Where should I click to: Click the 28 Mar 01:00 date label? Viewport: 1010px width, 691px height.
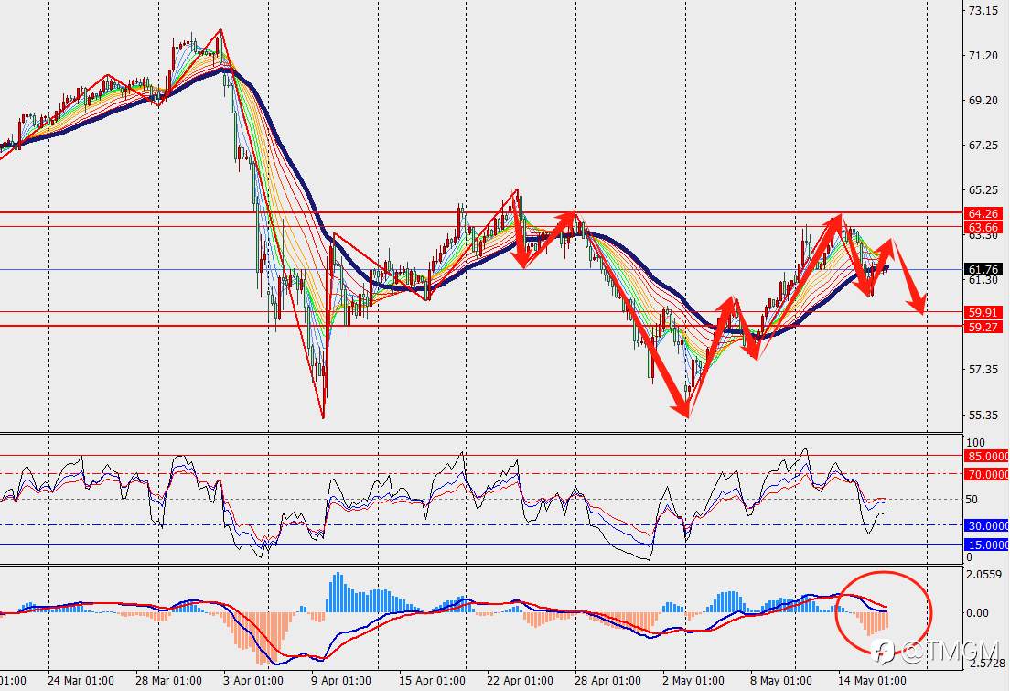pos(168,681)
